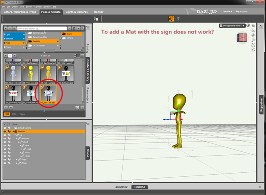266x195 pixels.
Task: Select the BS_BeHappy.pz2 thumbnail
Action: tap(66, 75)
